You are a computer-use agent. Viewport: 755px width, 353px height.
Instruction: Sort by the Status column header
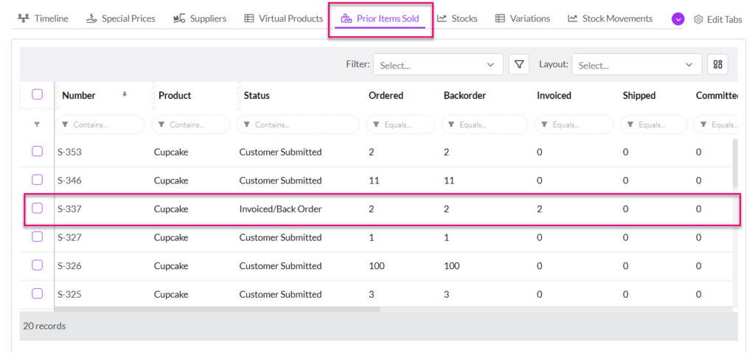(x=257, y=95)
